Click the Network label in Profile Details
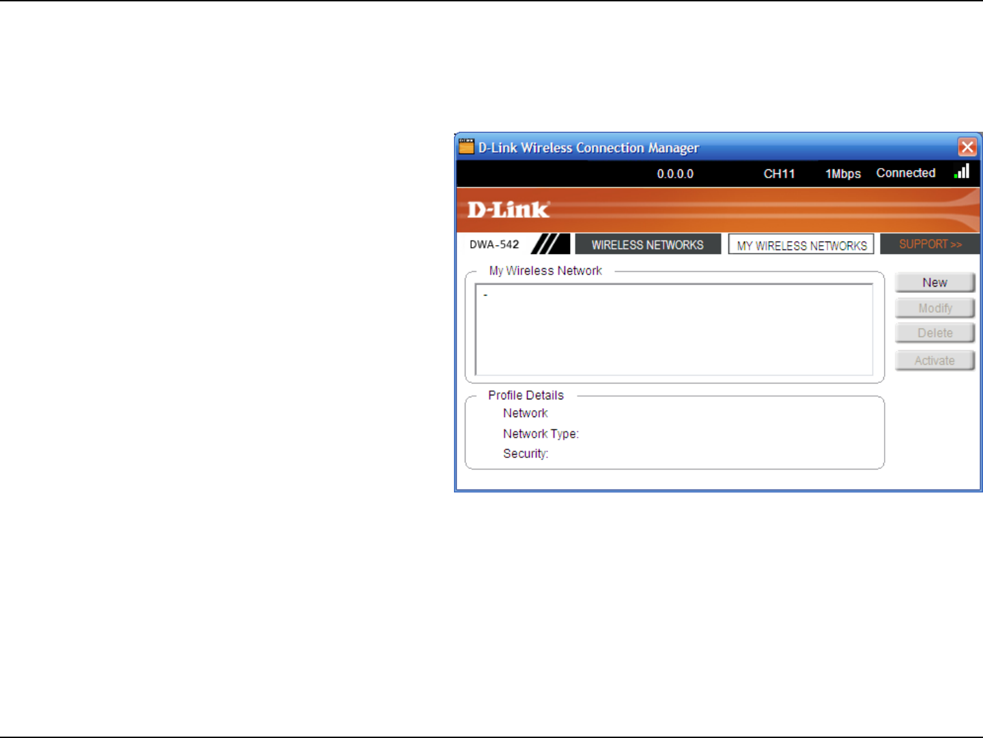The height and width of the screenshot is (738, 983). tap(525, 413)
